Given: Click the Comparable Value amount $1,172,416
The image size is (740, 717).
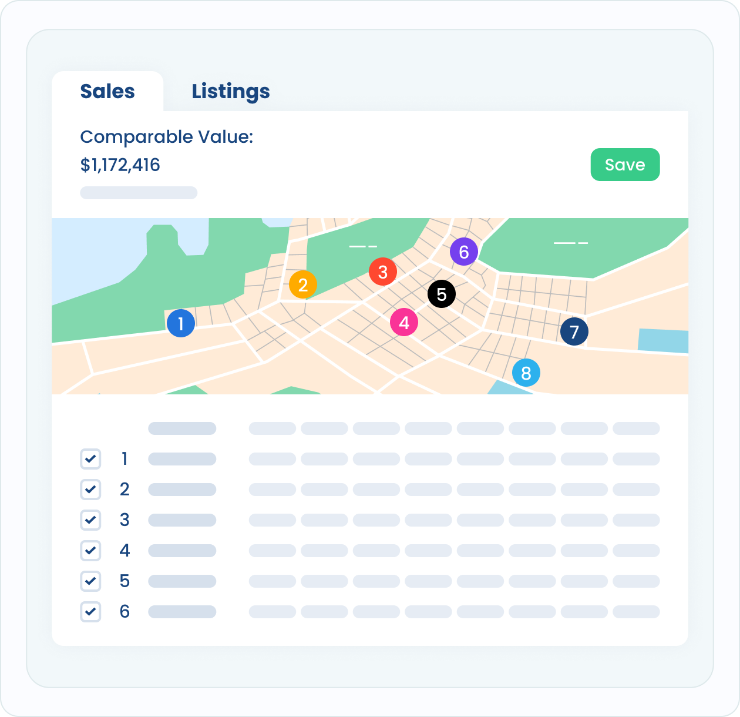Looking at the screenshot, I should click(x=120, y=165).
